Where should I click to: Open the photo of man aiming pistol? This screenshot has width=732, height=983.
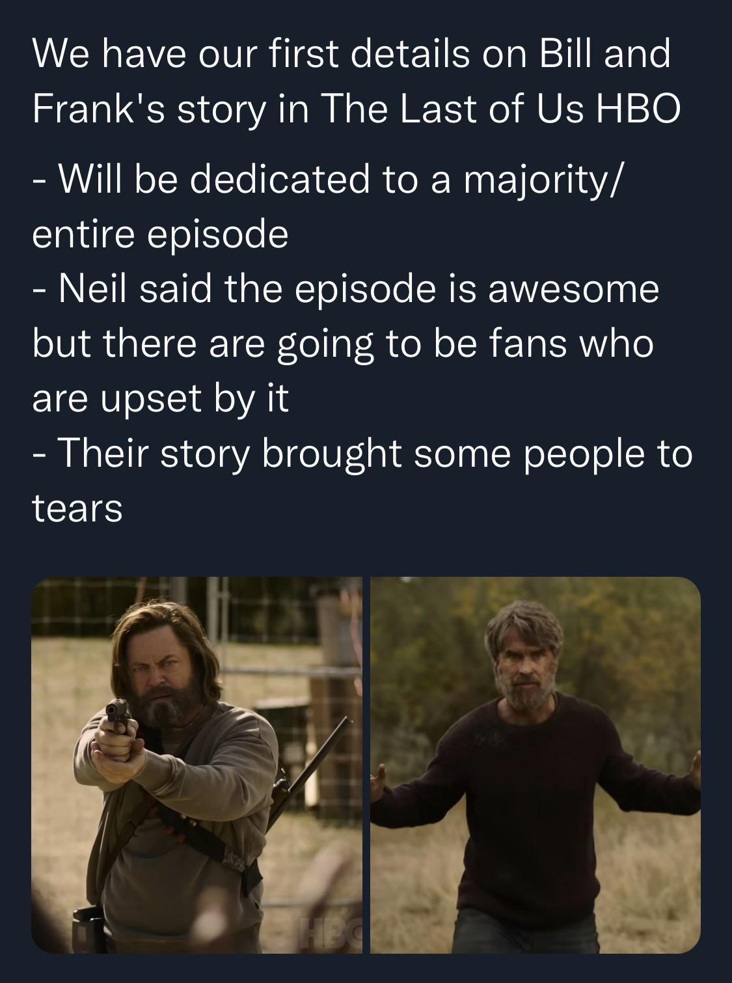[197, 765]
